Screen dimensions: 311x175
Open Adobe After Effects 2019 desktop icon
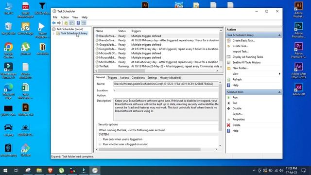(298, 70)
